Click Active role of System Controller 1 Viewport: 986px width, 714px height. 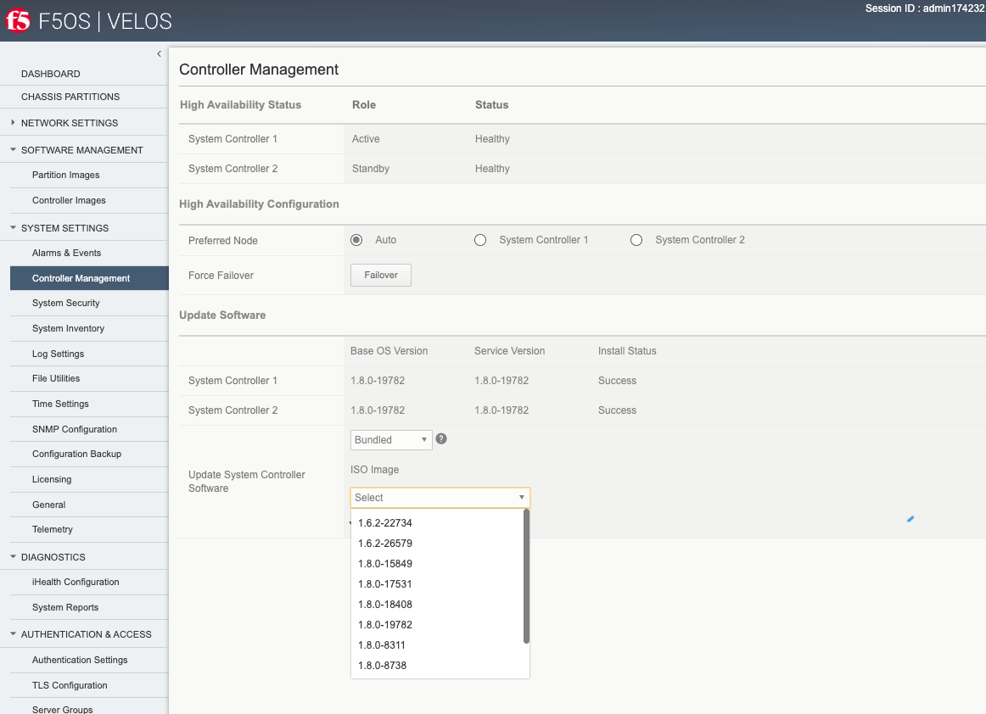[x=366, y=139]
